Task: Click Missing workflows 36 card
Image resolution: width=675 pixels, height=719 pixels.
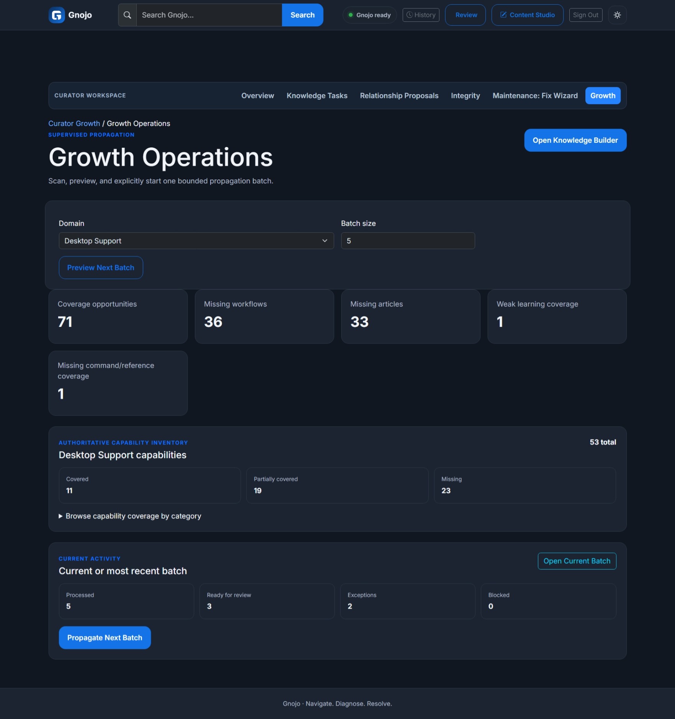Action: click(264, 316)
